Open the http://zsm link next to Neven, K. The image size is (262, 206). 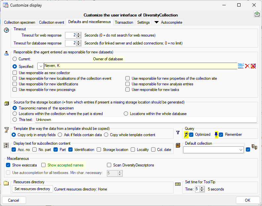click(x=241, y=66)
